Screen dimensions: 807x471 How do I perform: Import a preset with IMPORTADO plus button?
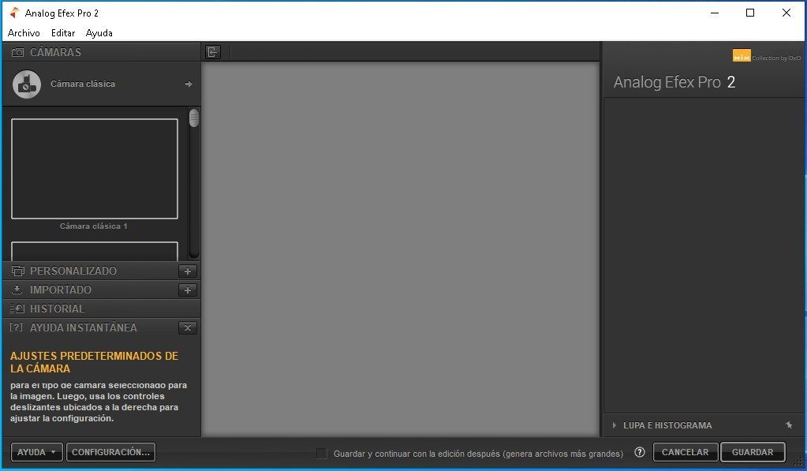(x=188, y=290)
